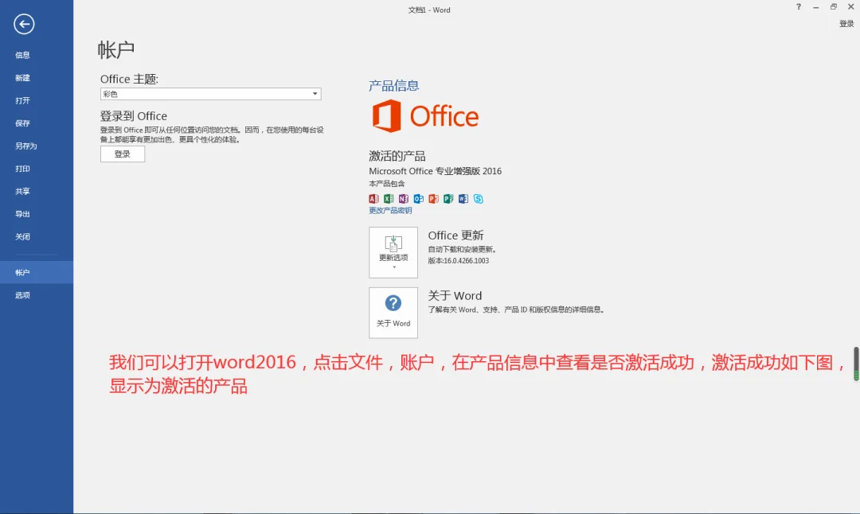Open the 共享 section
Viewport: 860px width, 514px height.
click(22, 191)
